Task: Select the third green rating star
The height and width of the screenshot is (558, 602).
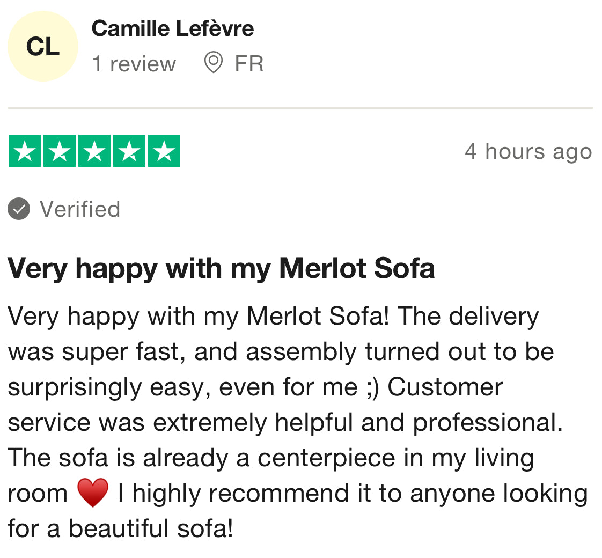Action: (94, 151)
